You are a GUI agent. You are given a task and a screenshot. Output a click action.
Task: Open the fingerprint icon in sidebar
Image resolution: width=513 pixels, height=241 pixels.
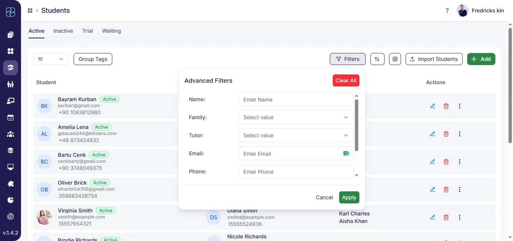11,217
